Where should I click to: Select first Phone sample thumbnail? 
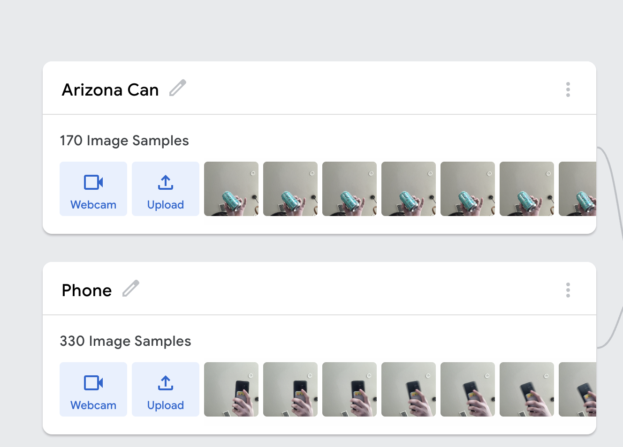click(231, 389)
